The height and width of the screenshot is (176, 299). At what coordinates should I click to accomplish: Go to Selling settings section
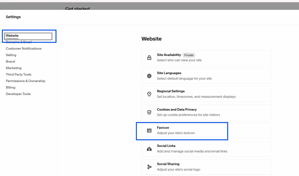click(x=11, y=55)
